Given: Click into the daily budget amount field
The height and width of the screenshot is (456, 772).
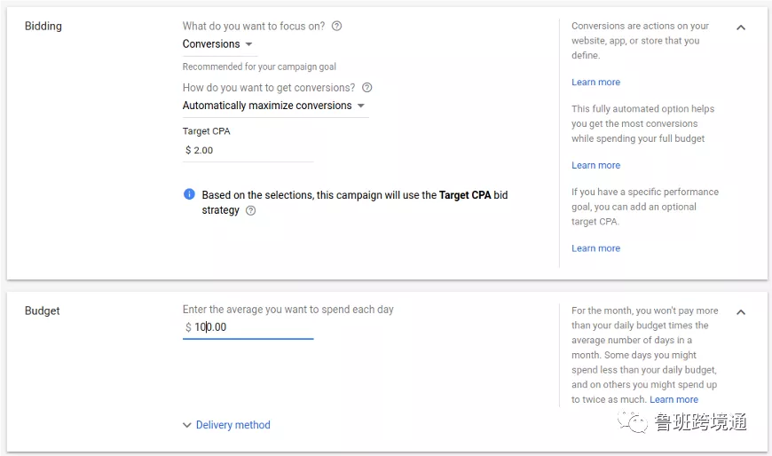Looking at the screenshot, I should click(248, 327).
